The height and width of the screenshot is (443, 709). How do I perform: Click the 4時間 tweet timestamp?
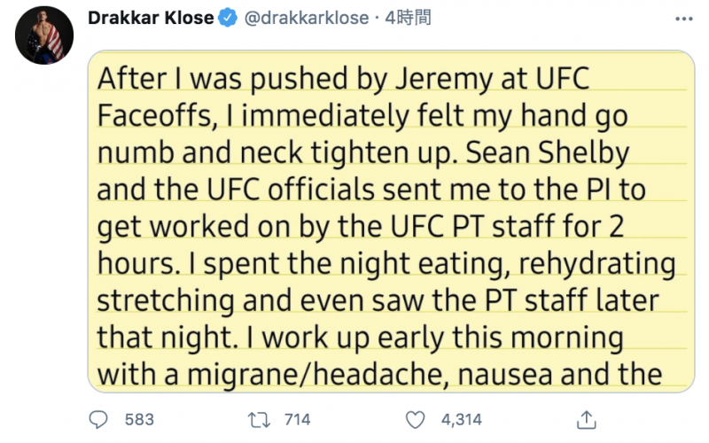[x=407, y=17]
